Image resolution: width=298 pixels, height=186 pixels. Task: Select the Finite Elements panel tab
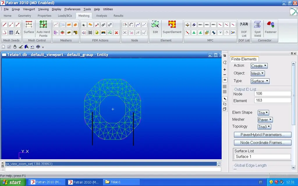(x=244, y=59)
